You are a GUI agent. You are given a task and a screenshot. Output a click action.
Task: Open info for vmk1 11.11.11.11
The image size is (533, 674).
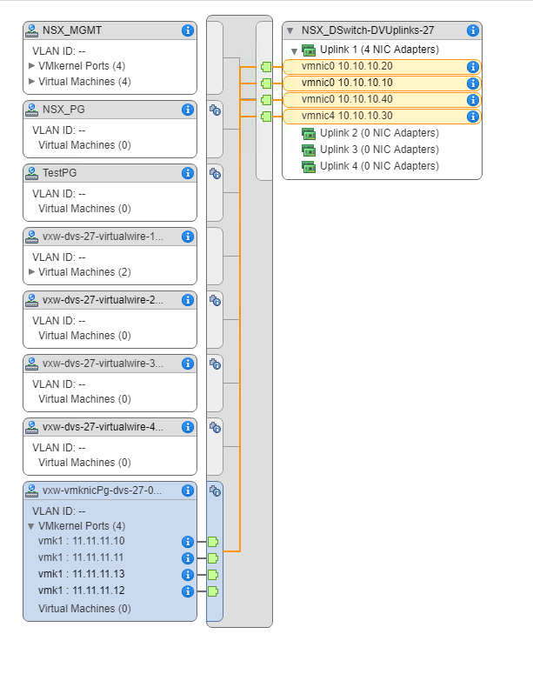point(188,558)
